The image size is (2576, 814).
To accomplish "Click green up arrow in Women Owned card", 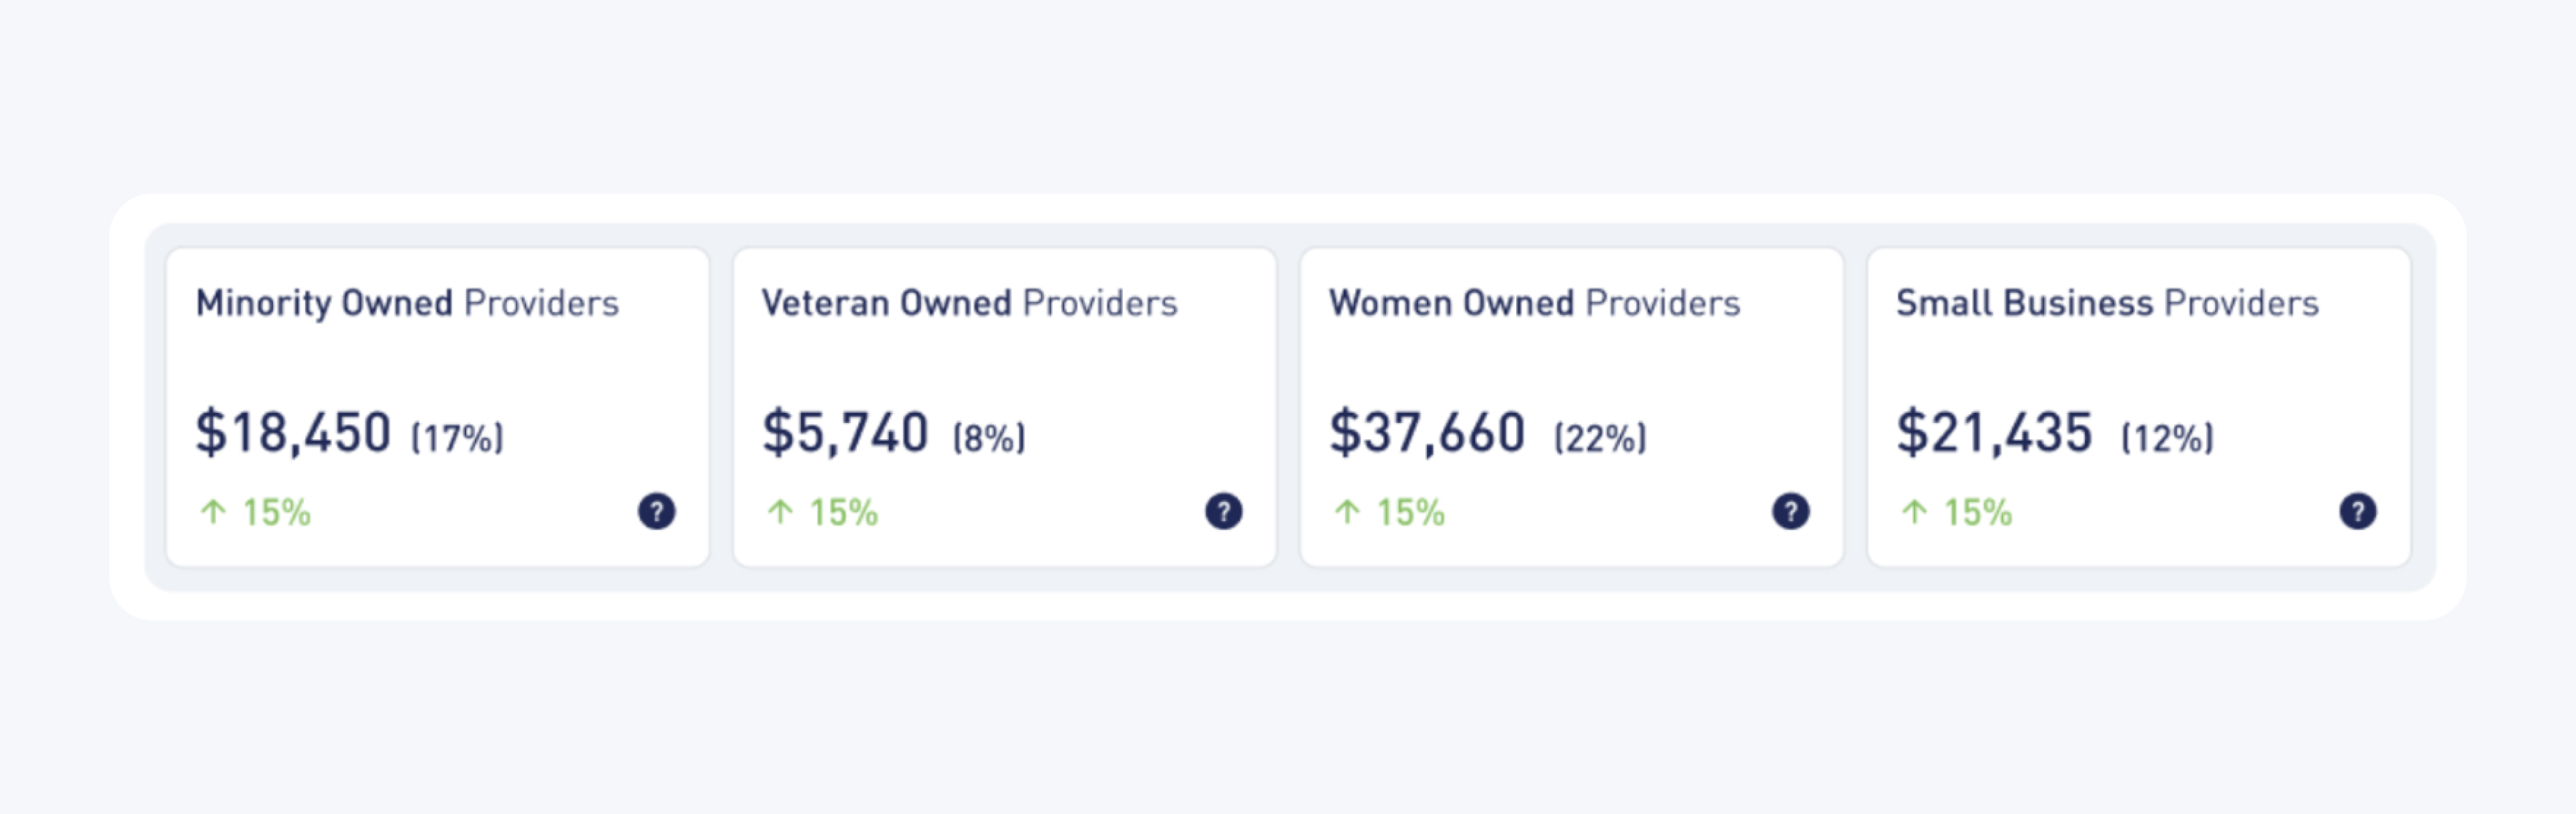I will [1347, 512].
